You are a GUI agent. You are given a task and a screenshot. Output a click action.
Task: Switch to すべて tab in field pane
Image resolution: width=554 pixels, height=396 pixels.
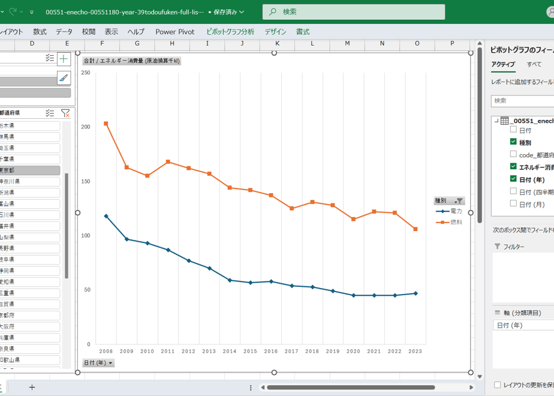click(534, 64)
